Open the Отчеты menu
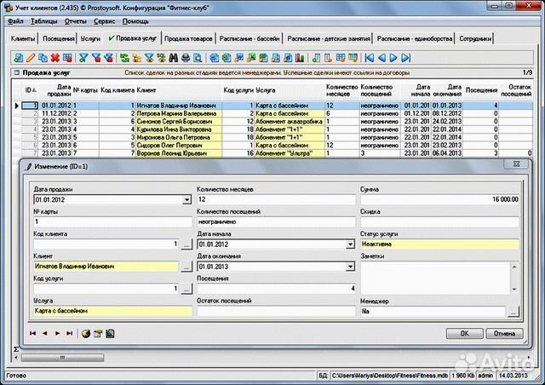Screen dimensions: 545x385 [76, 20]
